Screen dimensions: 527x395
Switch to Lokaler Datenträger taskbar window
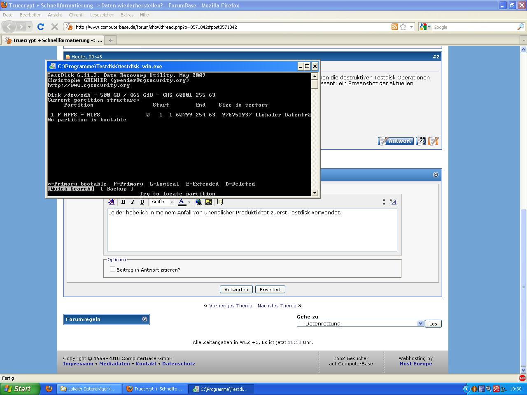[x=89, y=389]
